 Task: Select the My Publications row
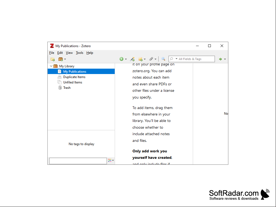click(81, 71)
